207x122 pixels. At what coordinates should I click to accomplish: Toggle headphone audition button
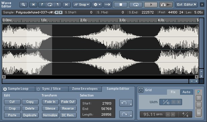166,5
